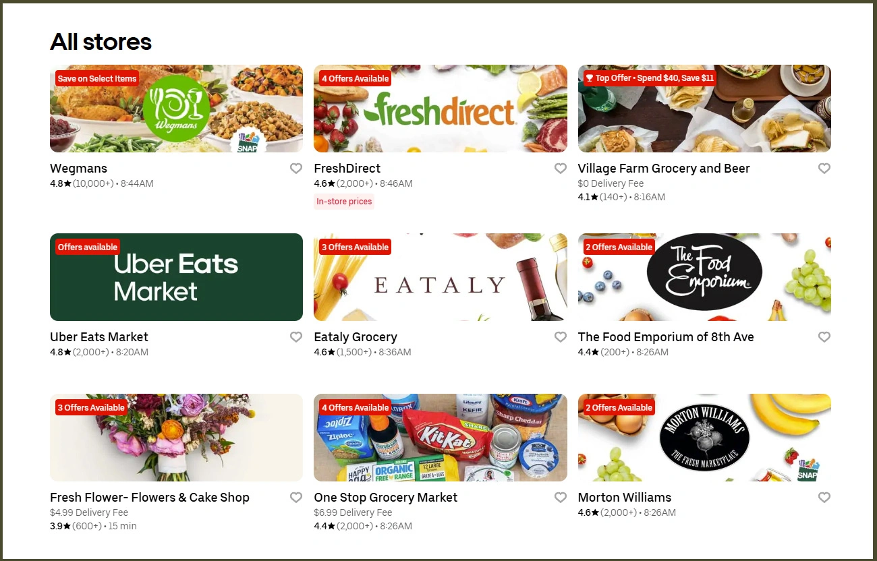877x561 pixels.
Task: Click the 'In-store prices' tag under FreshDirect
Action: [344, 202]
